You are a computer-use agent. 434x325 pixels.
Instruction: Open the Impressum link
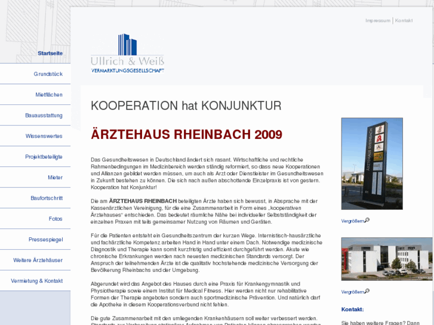378,20
